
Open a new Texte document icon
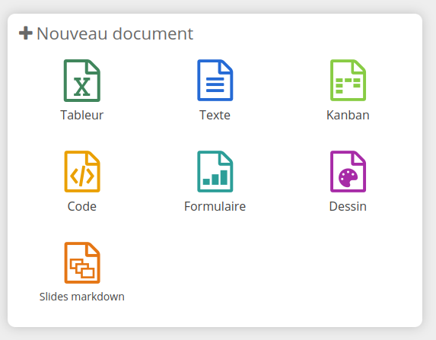click(215, 81)
